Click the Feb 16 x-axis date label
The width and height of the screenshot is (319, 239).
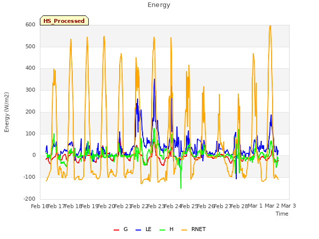click(39, 206)
